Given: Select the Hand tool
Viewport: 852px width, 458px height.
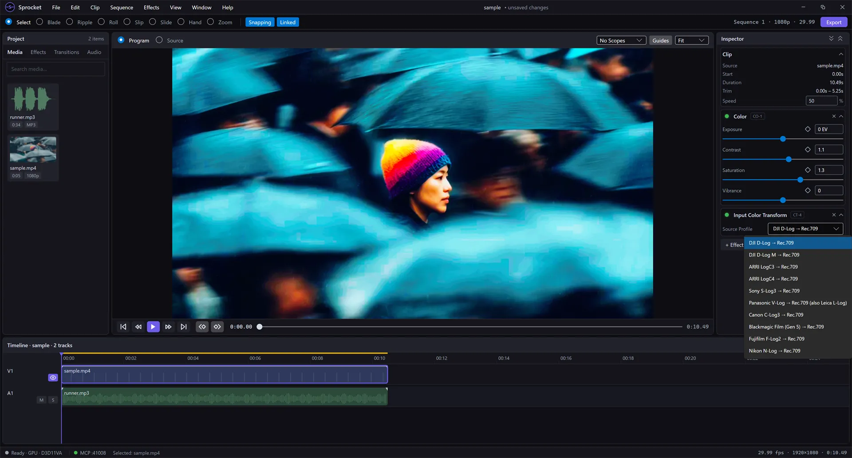Looking at the screenshot, I should pos(190,22).
